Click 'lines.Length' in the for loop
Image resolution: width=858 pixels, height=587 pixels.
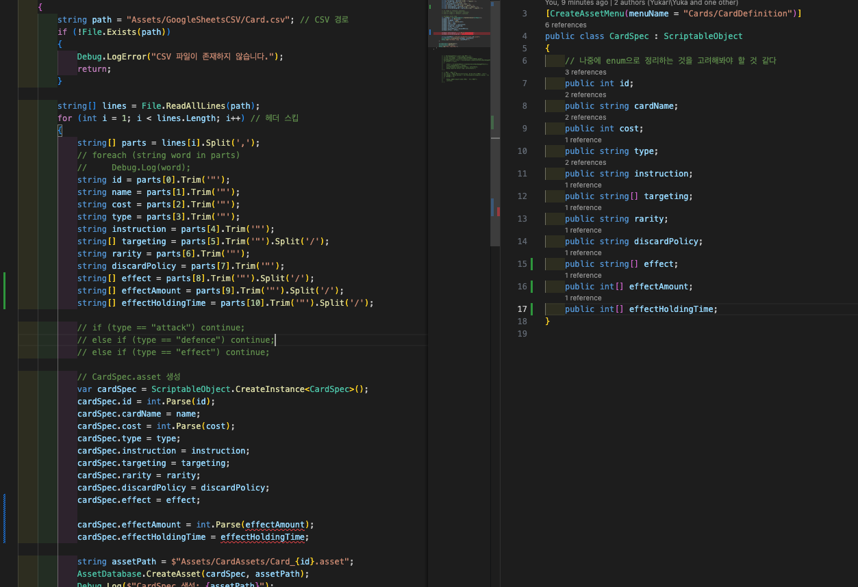(x=186, y=118)
